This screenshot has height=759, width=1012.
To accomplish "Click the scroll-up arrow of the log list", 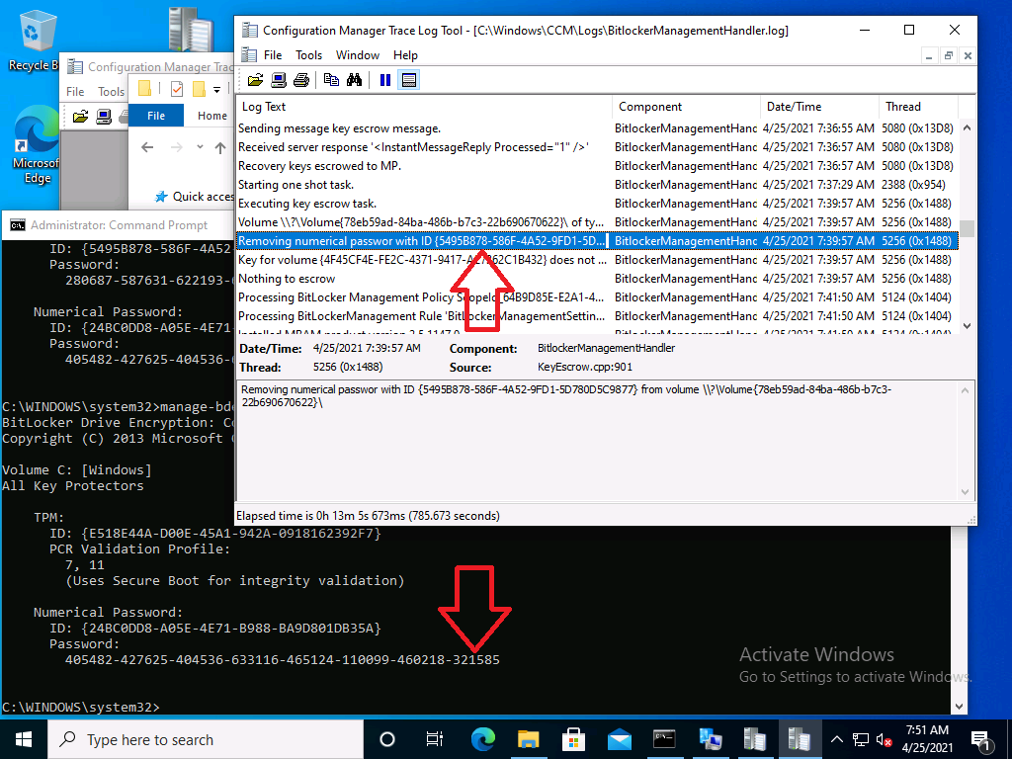I will [x=967, y=127].
